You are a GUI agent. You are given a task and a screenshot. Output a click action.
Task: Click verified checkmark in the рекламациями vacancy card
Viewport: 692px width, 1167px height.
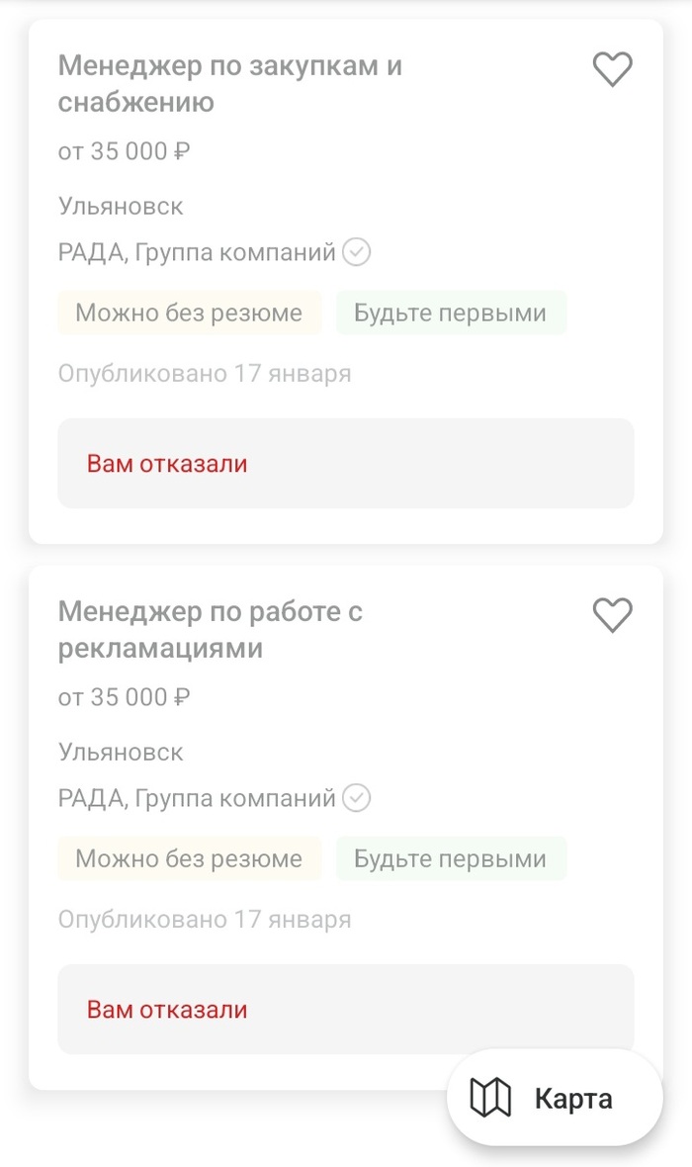click(x=356, y=798)
